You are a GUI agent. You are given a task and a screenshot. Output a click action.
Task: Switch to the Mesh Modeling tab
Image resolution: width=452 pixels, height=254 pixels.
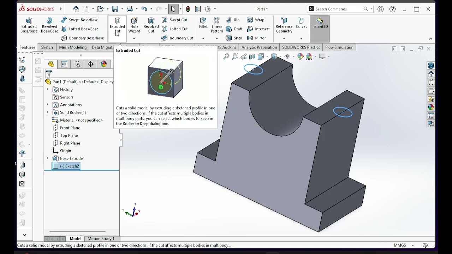[73, 47]
